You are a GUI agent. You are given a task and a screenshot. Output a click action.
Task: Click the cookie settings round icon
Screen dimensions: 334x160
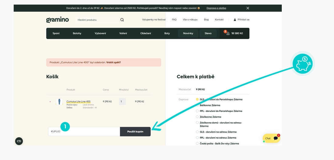point(19,141)
